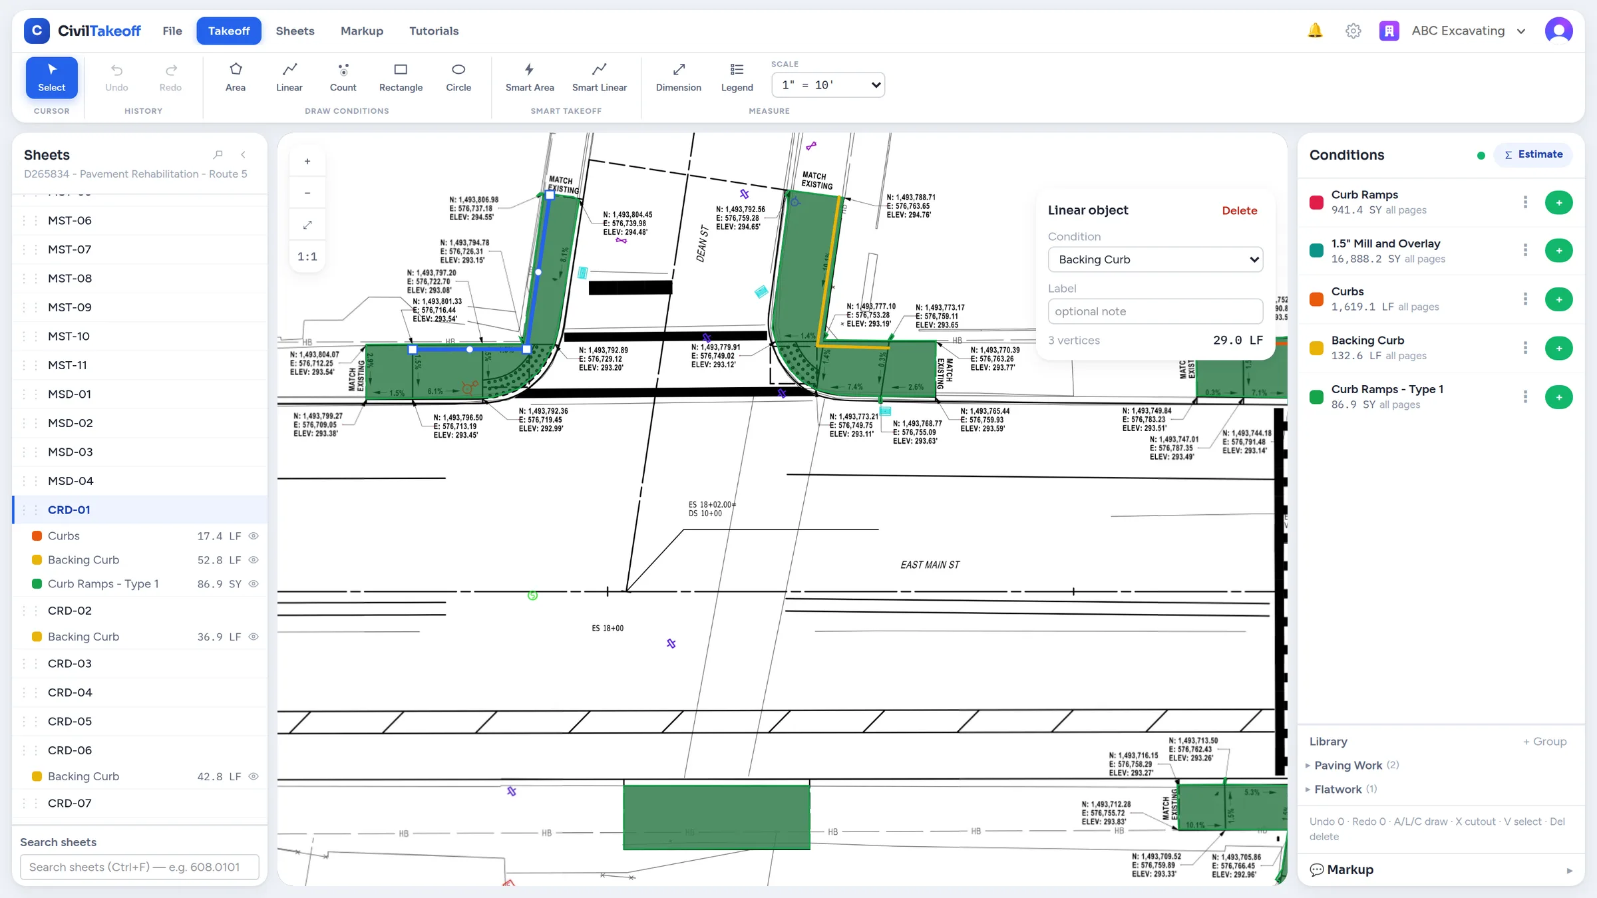Viewport: 1597px width, 898px height.
Task: Open the Estimate view
Action: tap(1533, 154)
